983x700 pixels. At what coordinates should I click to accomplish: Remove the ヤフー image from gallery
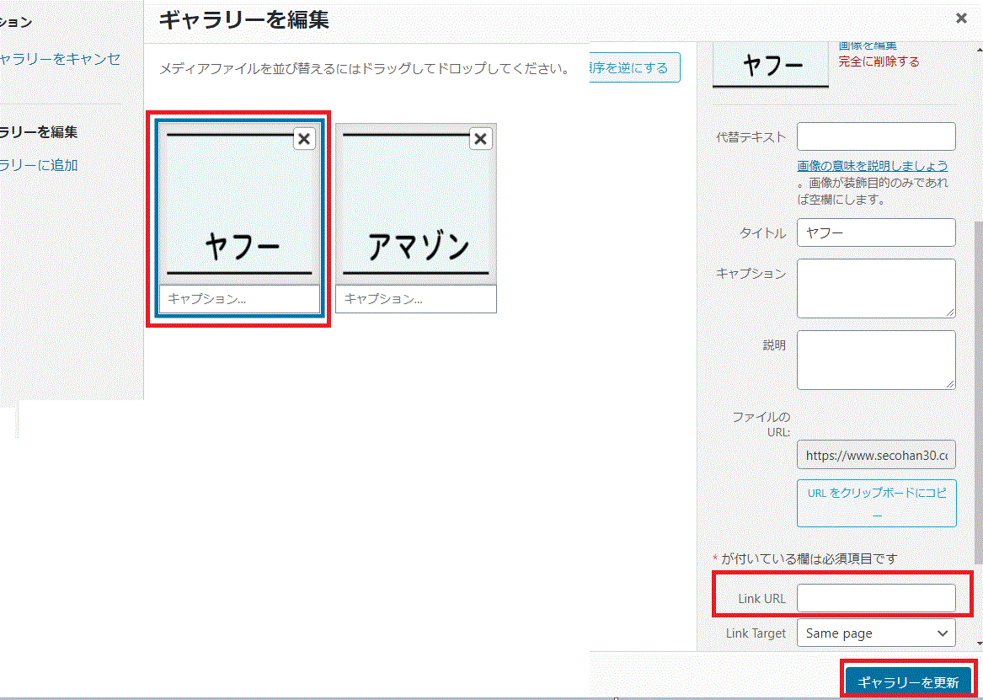(304, 138)
